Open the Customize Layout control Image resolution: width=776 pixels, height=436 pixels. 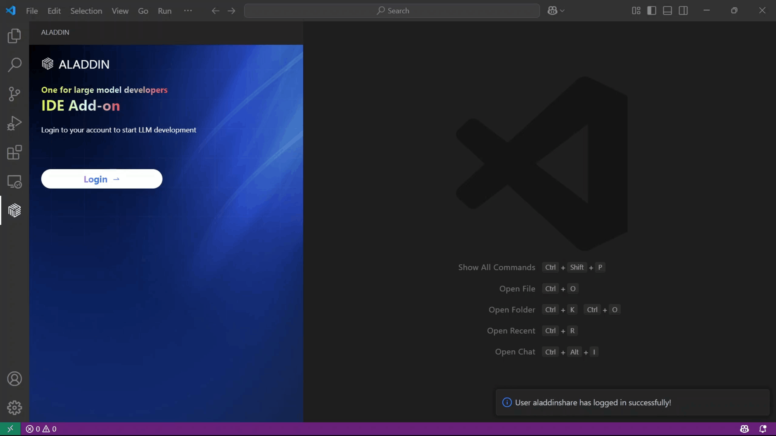636,11
